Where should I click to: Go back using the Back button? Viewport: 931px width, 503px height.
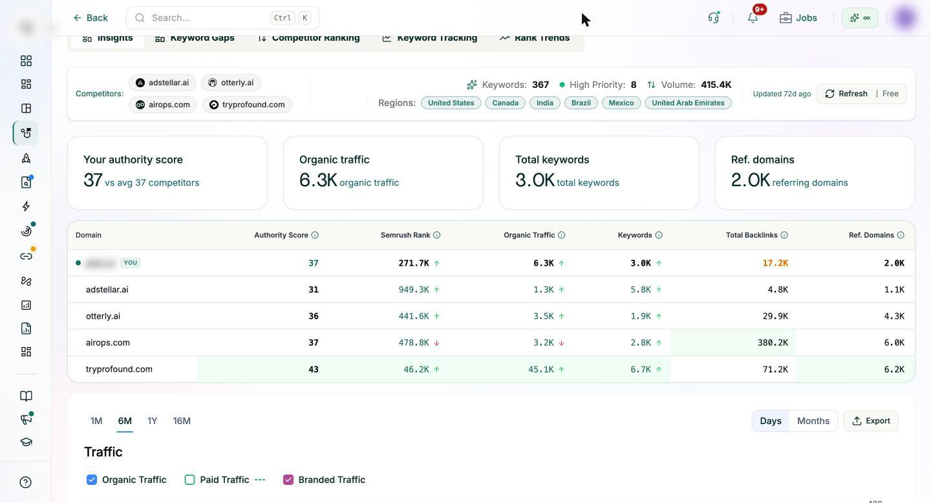click(91, 17)
